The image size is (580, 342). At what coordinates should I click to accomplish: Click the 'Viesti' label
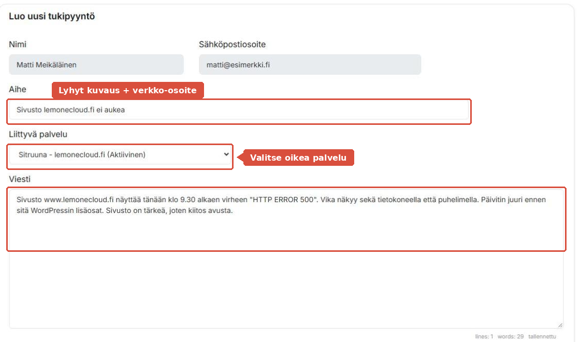(20, 179)
